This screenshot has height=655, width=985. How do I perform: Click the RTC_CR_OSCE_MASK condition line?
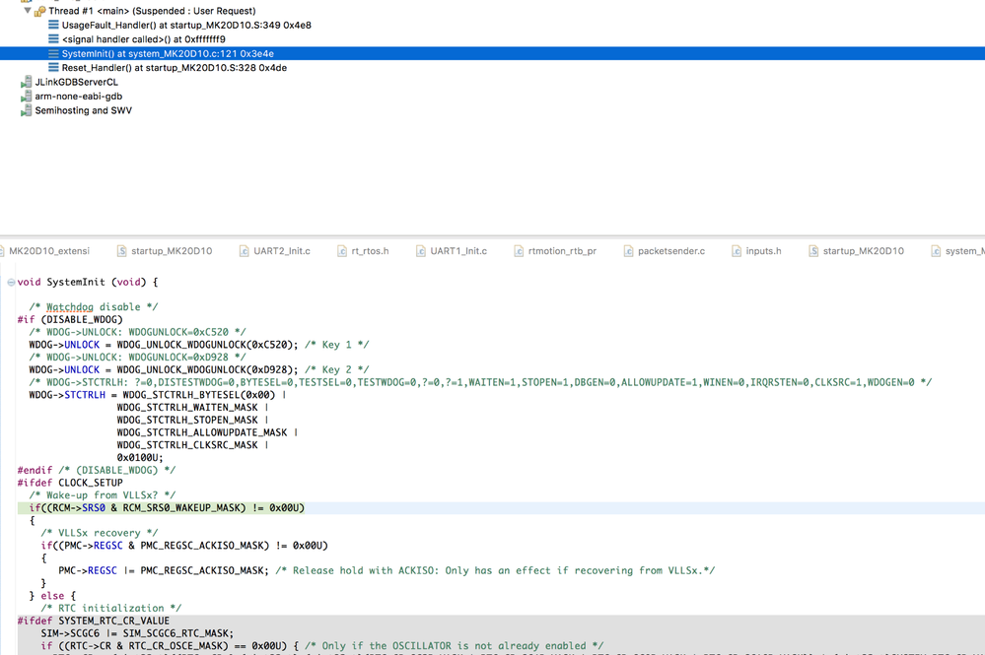(321, 645)
